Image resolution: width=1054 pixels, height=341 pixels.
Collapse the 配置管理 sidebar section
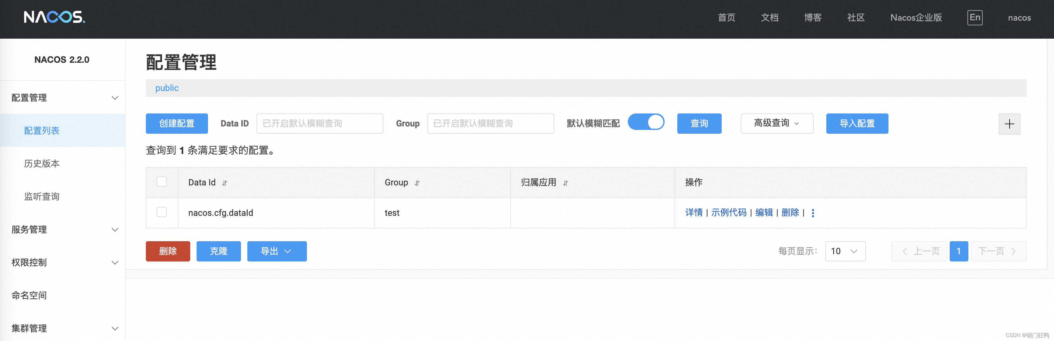62,98
